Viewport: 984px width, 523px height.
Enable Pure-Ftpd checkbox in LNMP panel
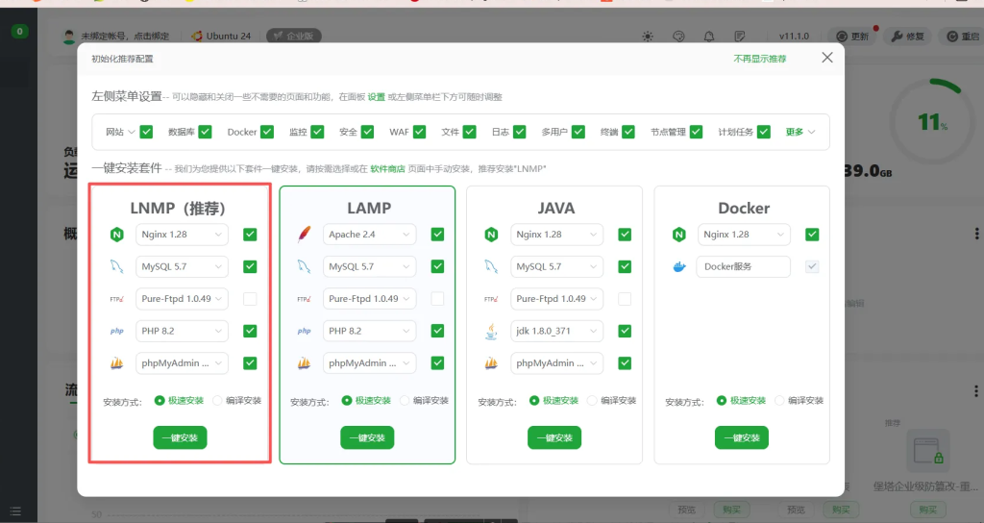pyautogui.click(x=250, y=299)
